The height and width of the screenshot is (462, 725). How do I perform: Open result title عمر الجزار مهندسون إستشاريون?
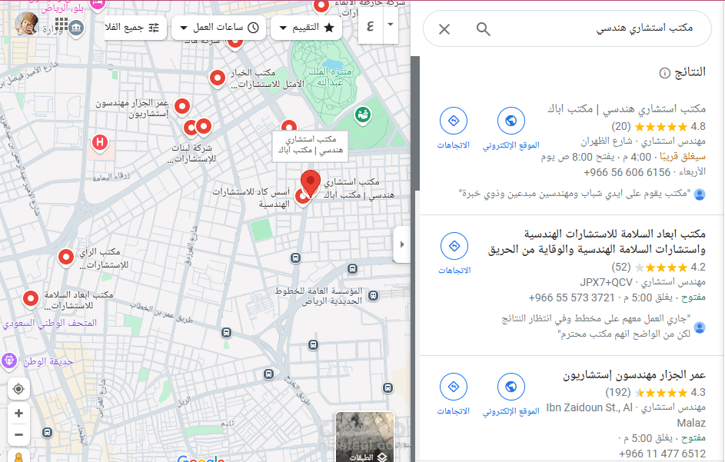click(634, 375)
